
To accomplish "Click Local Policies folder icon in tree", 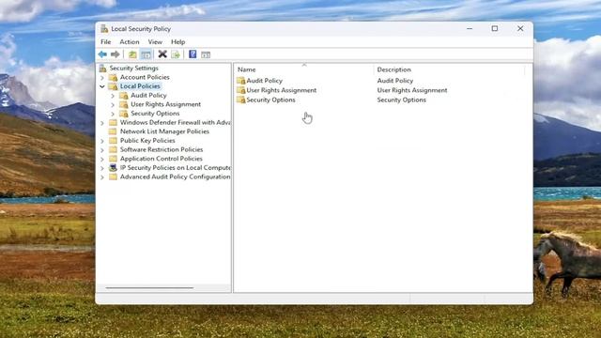I will coord(113,86).
